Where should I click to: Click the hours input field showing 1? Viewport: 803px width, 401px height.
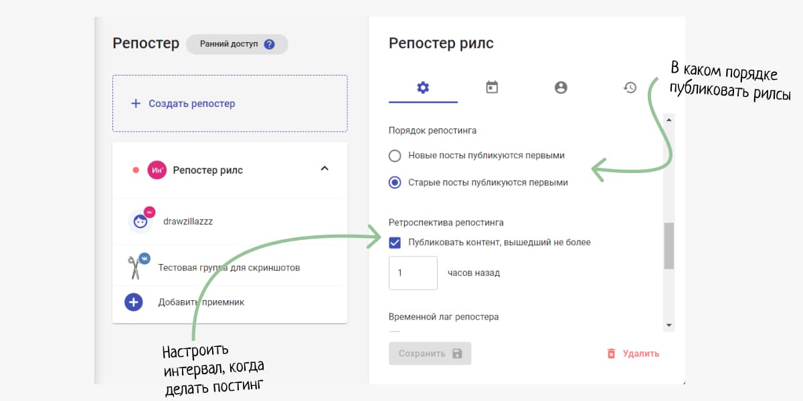pos(413,273)
